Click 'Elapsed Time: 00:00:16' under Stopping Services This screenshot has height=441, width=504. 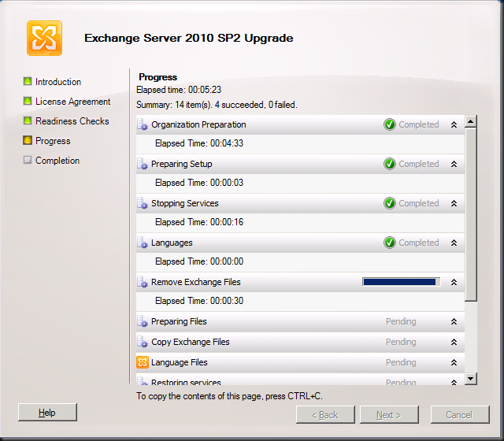(199, 222)
